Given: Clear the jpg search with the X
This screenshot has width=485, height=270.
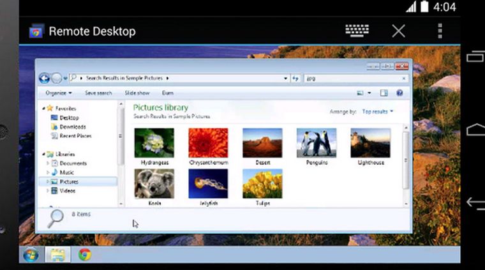Looking at the screenshot, I should [x=404, y=79].
